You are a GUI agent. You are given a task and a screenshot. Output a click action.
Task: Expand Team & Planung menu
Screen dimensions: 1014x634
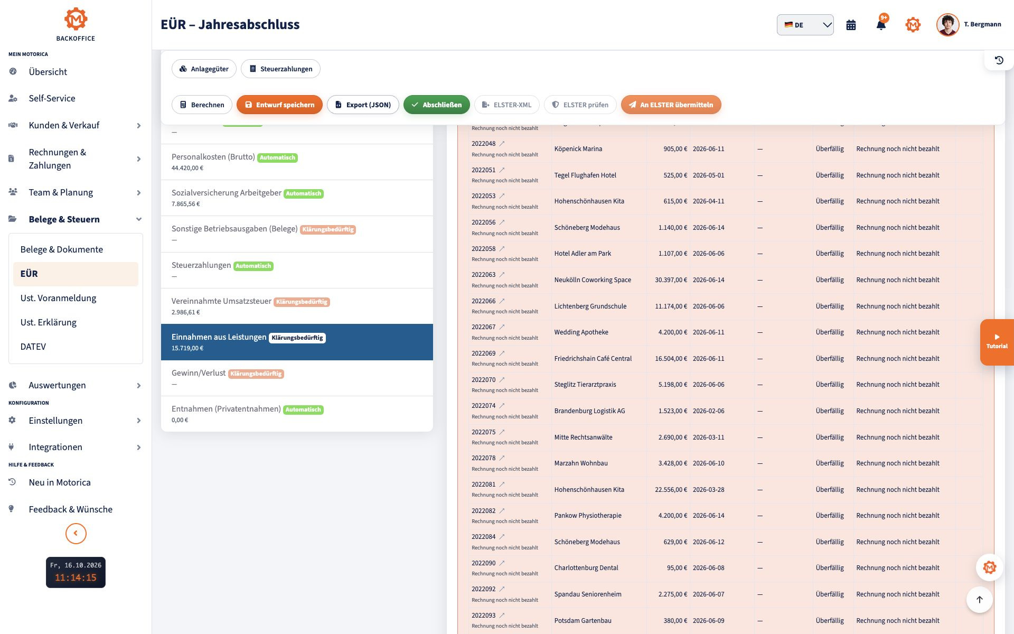point(76,192)
